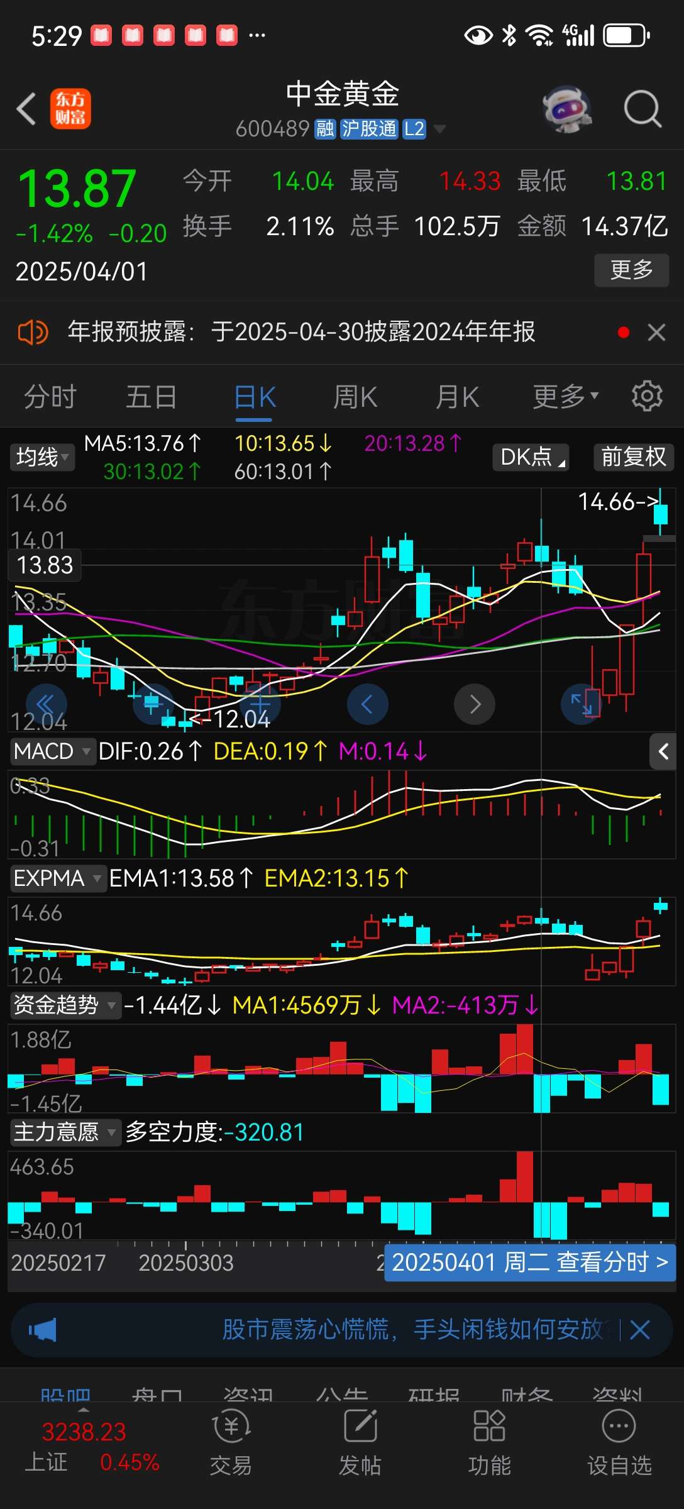Open 资金趋势 indicator dropdown

click(x=65, y=1005)
